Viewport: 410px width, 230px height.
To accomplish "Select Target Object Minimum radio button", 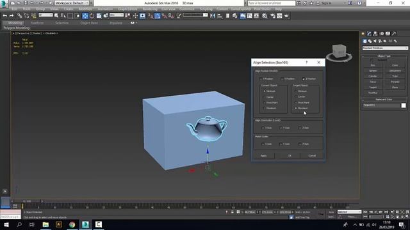I will [296, 91].
